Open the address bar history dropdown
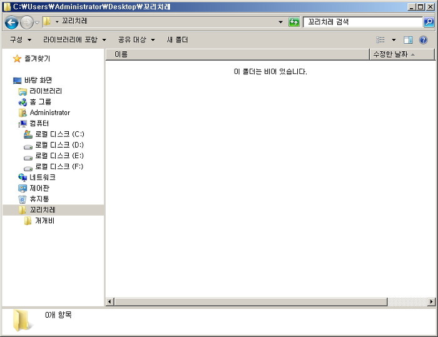Screen dimensions: 438x337 pos(280,22)
